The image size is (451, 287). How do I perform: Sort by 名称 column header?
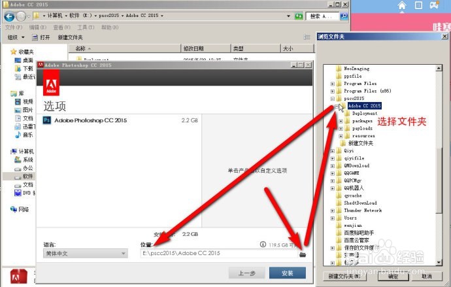tap(125, 48)
